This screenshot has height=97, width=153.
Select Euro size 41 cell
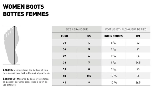(64, 83)
